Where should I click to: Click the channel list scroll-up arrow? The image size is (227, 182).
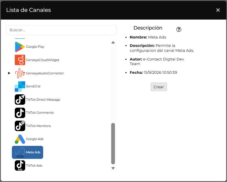(x=113, y=42)
